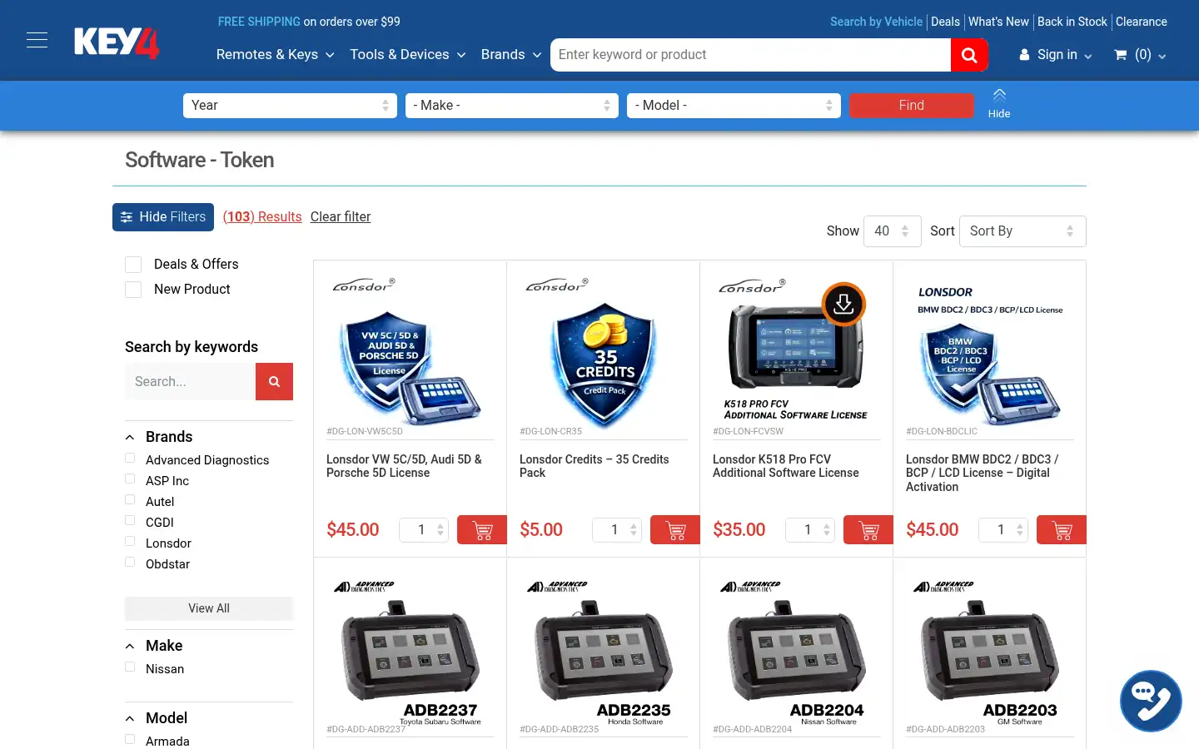Open What's New page

[998, 22]
